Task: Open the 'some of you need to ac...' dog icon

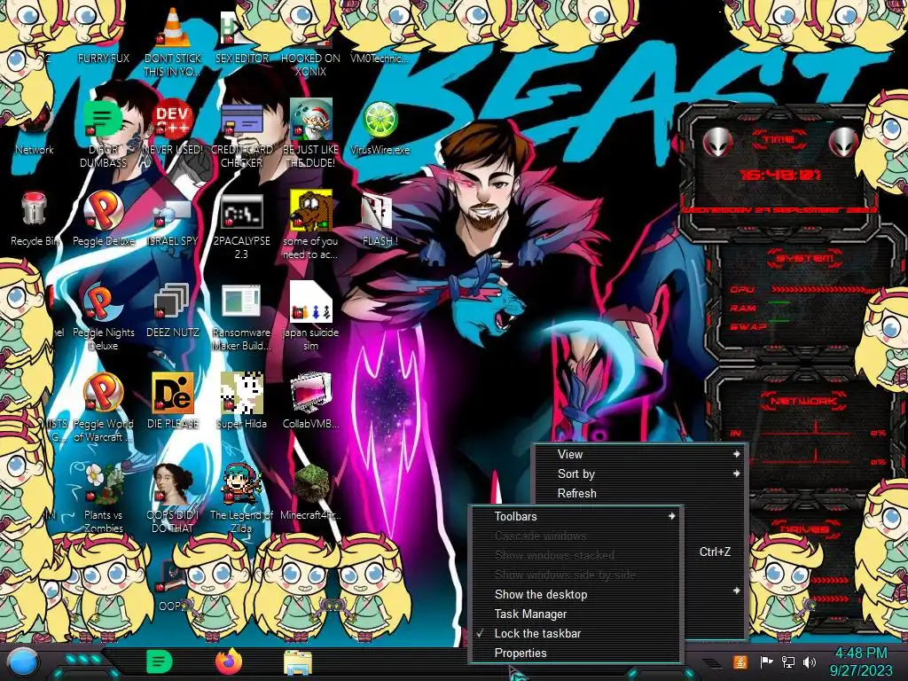Action: (x=311, y=213)
